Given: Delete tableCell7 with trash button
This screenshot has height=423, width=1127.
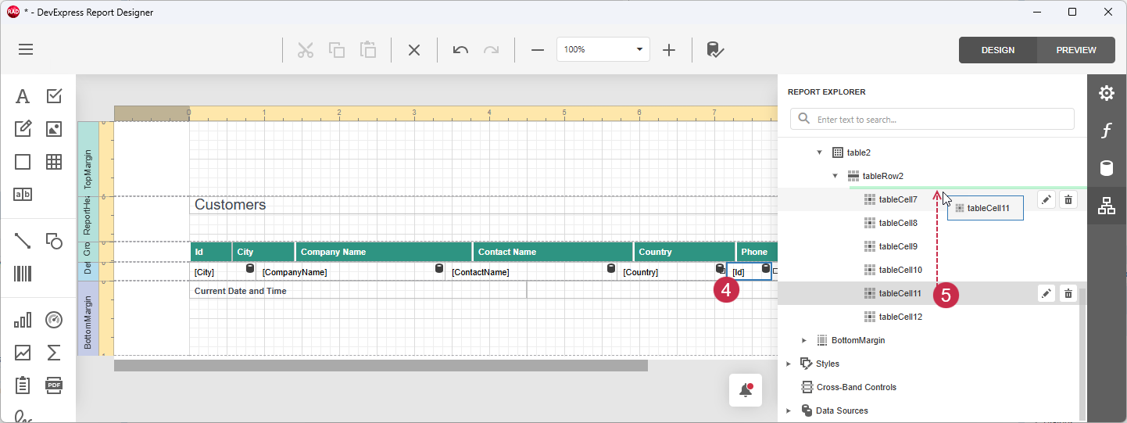Looking at the screenshot, I should (x=1068, y=199).
